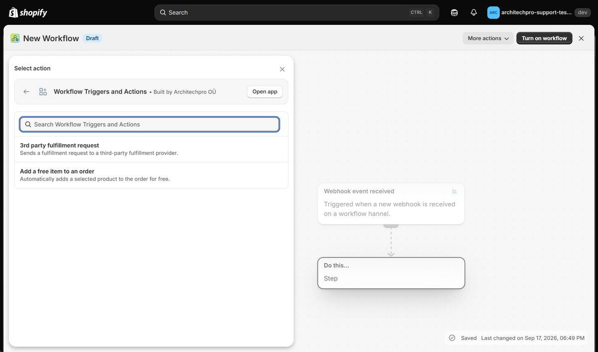Click the webhook trigger card icon
The height and width of the screenshot is (352, 598).
tap(454, 191)
